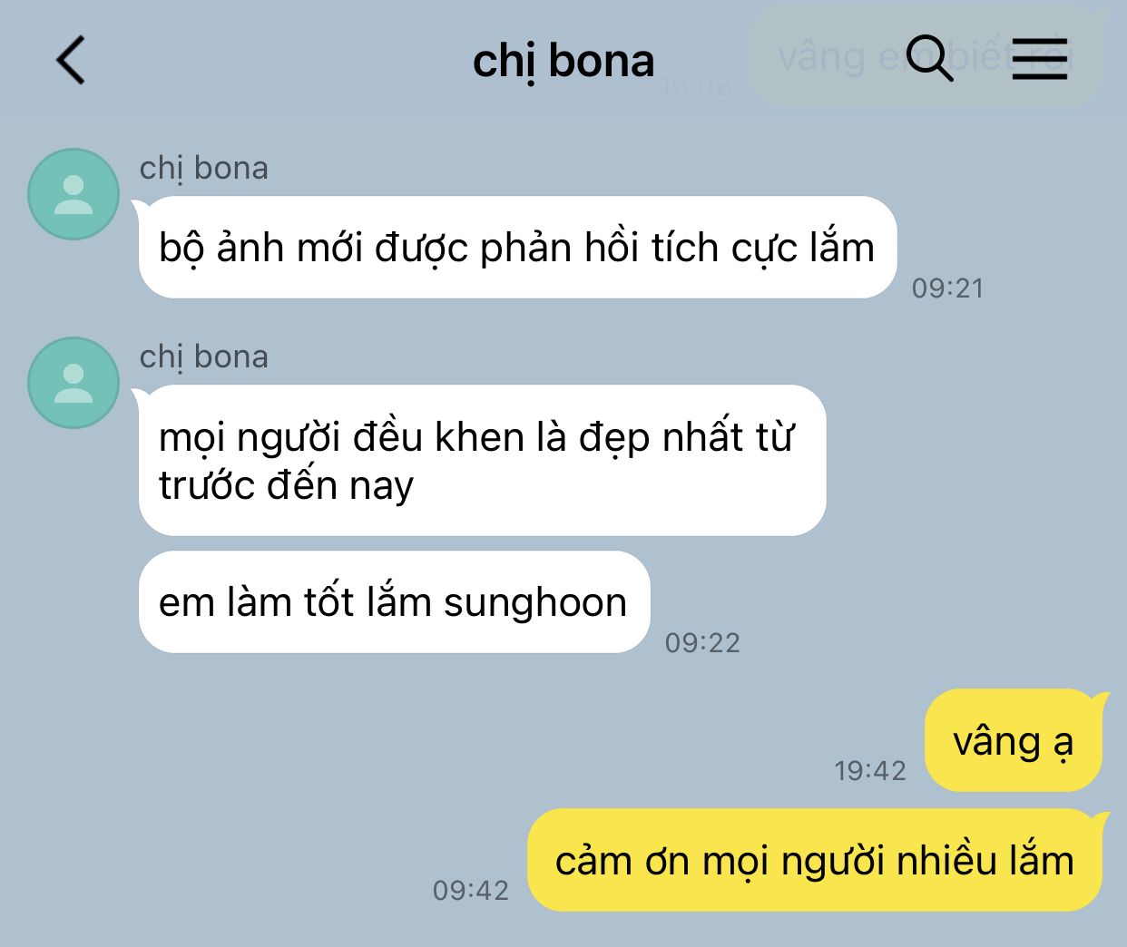Tap the 09:42 timestamp
Viewport: 1127px width, 947px height.
(470, 891)
